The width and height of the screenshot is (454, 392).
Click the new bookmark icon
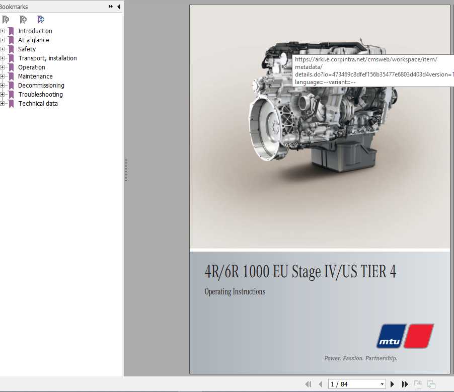coord(23,20)
